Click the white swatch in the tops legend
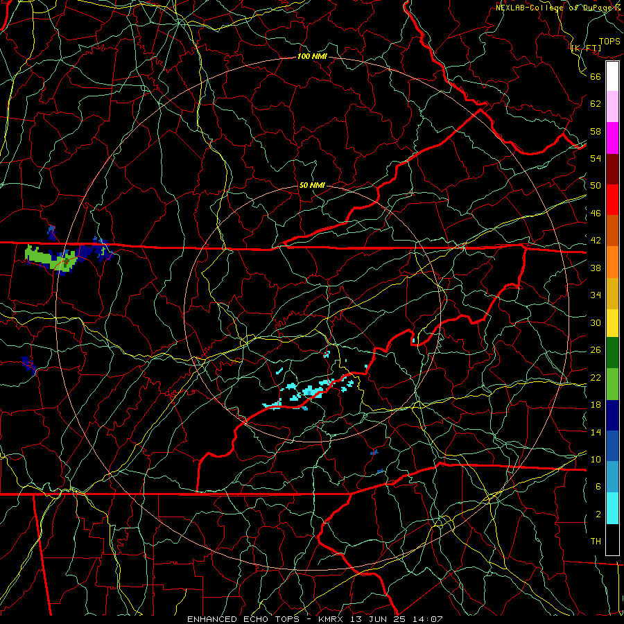The width and height of the screenshot is (624, 624). pyautogui.click(x=612, y=76)
